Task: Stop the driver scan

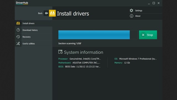Action: (x=148, y=35)
